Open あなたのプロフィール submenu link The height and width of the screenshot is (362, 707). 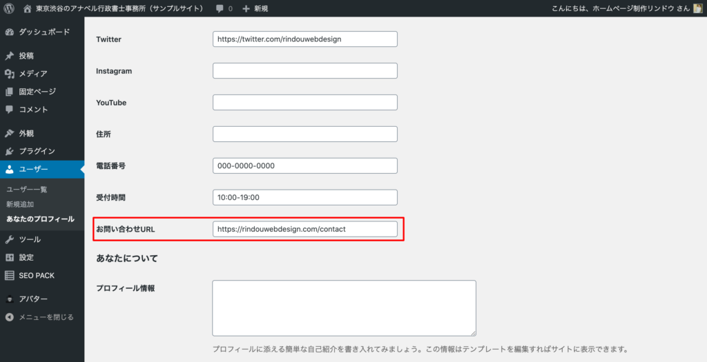coord(40,219)
